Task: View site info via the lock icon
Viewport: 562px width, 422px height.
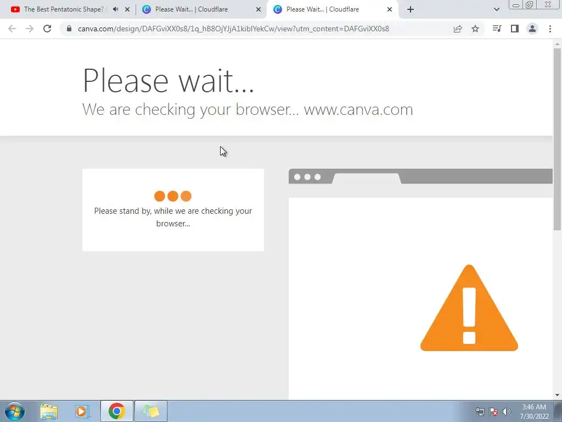Action: (x=69, y=29)
